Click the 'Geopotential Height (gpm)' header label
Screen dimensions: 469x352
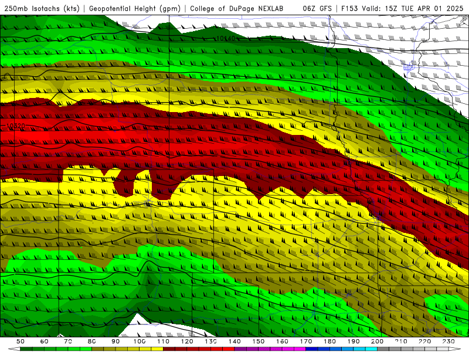pos(135,9)
